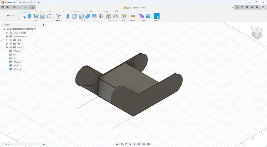
Task: Go to the Home tab icon
Action: [32, 7]
